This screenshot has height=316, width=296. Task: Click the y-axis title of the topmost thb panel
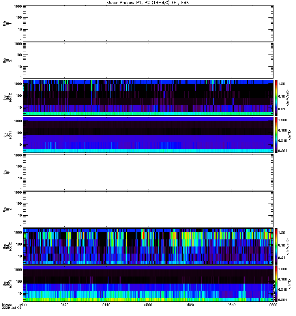(x=7, y=23)
